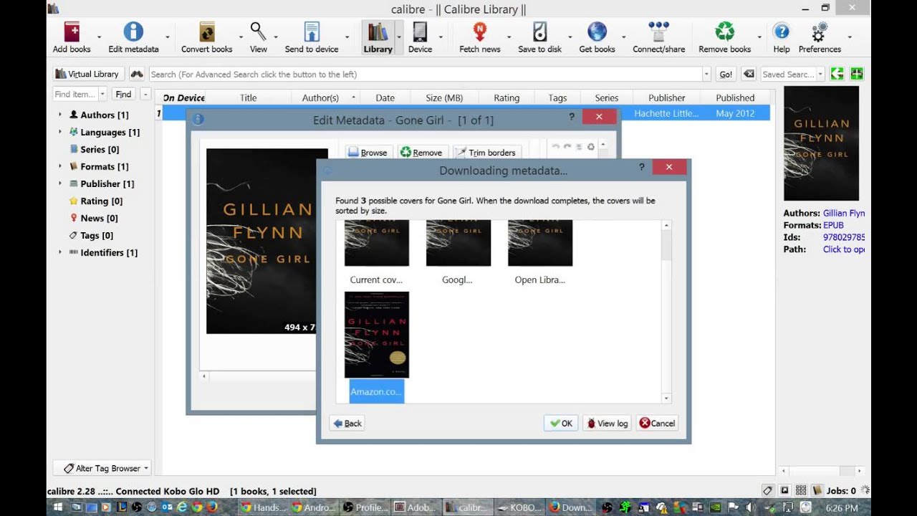This screenshot has width=917, height=516.
Task: Open the Edit metadata dropdown arrow
Action: pyautogui.click(x=168, y=37)
